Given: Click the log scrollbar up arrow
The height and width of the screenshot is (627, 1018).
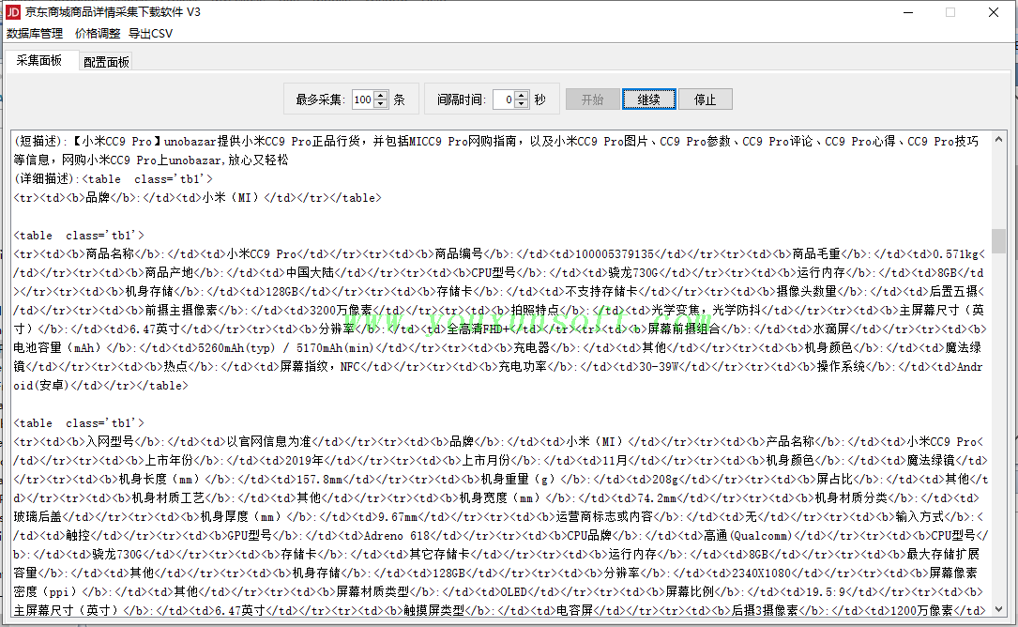Looking at the screenshot, I should [998, 139].
